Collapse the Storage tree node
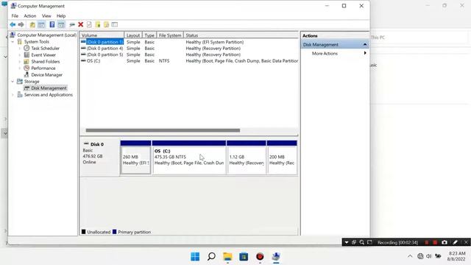471x265 pixels. coord(13,82)
